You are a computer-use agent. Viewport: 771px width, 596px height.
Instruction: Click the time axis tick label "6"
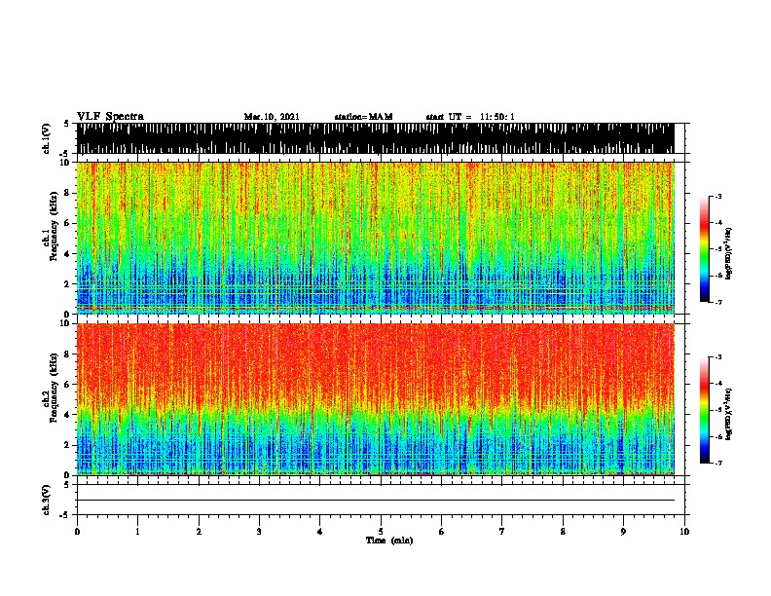442,532
